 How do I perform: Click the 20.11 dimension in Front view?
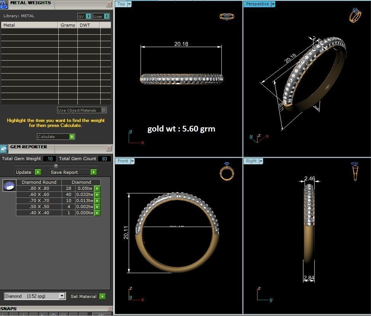[x=126, y=233]
